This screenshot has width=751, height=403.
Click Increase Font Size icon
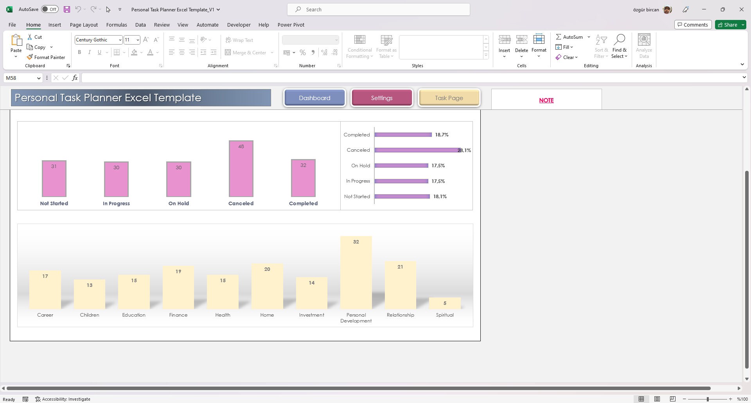(x=146, y=39)
